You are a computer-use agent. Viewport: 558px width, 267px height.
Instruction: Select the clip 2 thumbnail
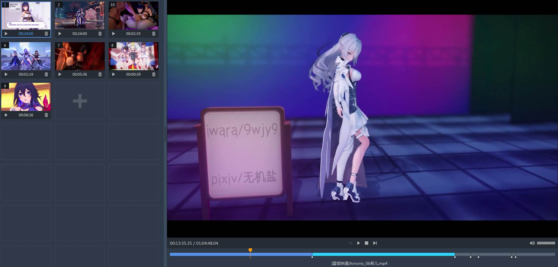click(x=80, y=16)
